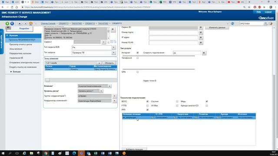Click the Change Console breadcrumb link
This screenshot has width=278, height=156.
[x=48, y=23]
